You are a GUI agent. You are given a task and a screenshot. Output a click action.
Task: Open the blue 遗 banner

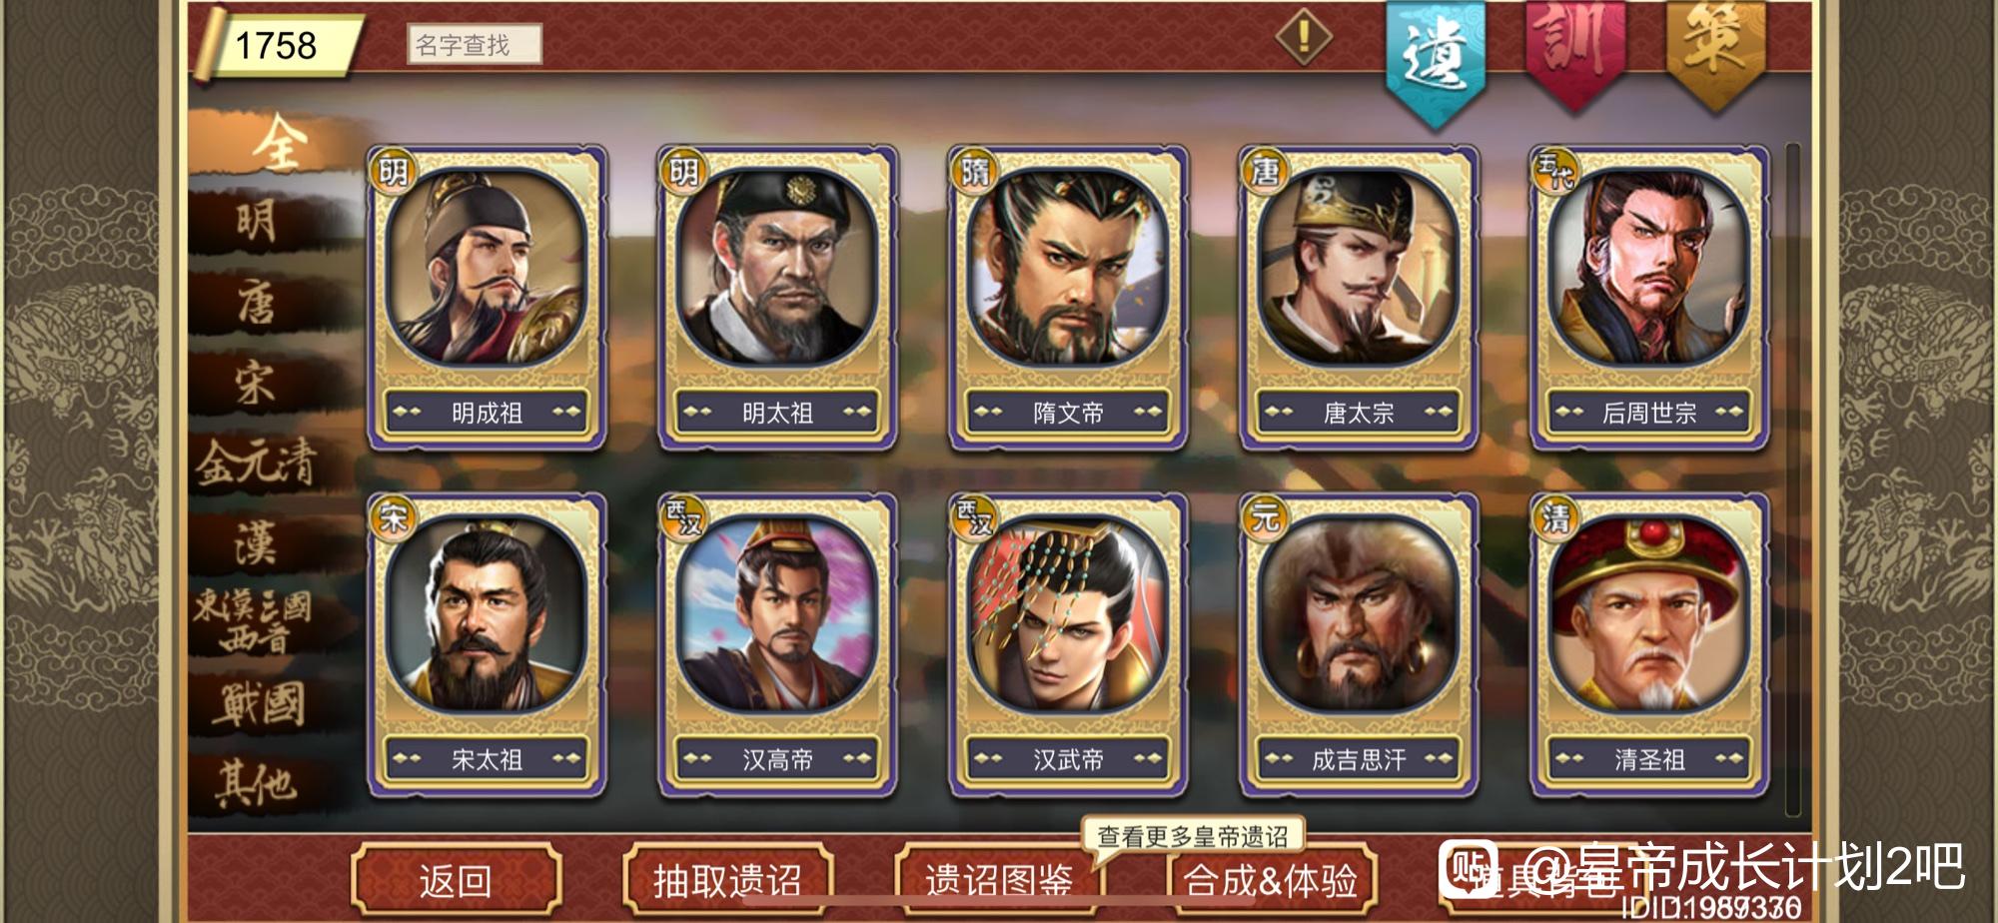(x=1436, y=60)
